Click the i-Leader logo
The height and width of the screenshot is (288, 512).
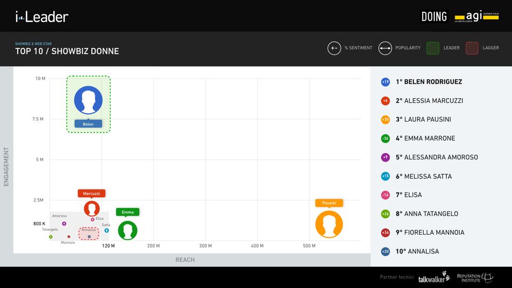42,17
